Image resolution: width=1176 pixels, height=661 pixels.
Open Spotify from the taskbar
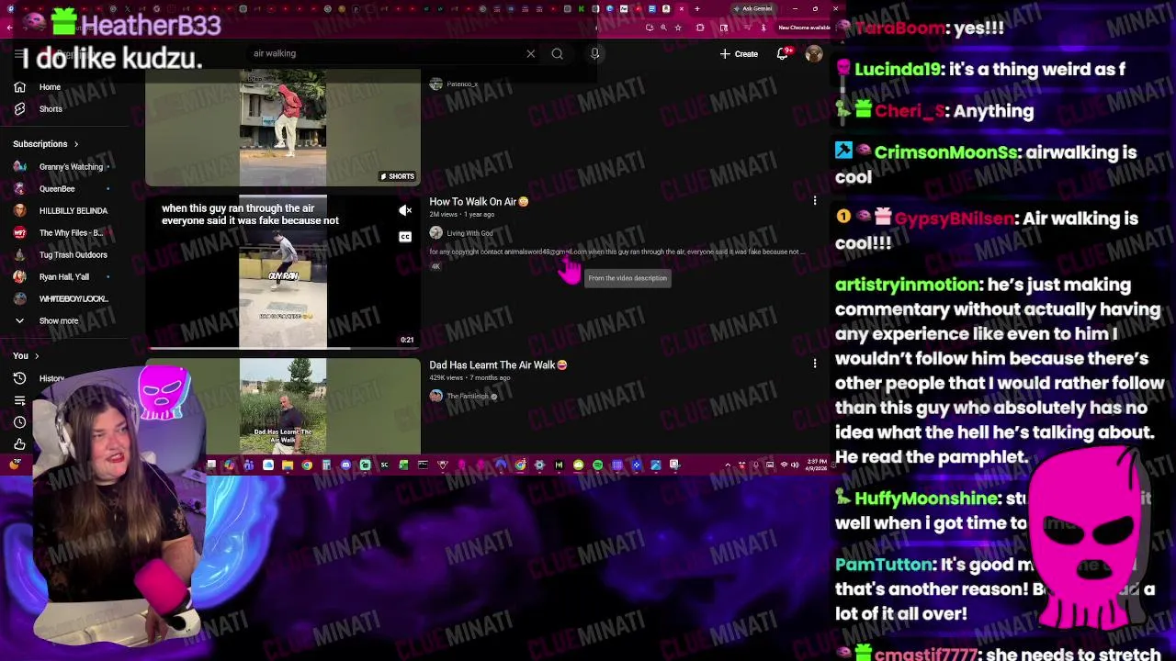coord(597,465)
